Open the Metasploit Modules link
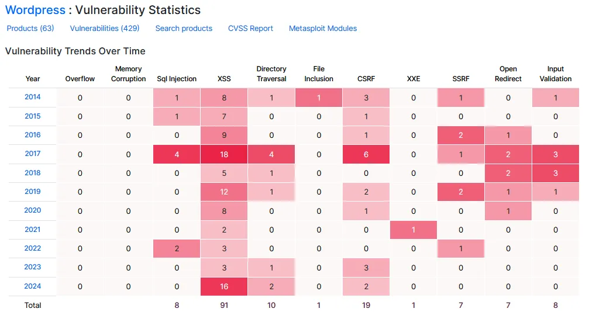Viewport: 589px width, 319px height. (x=323, y=28)
